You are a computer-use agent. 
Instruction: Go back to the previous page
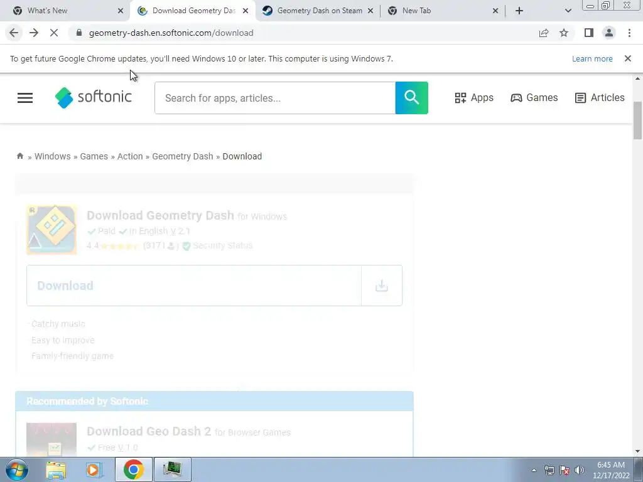[14, 33]
